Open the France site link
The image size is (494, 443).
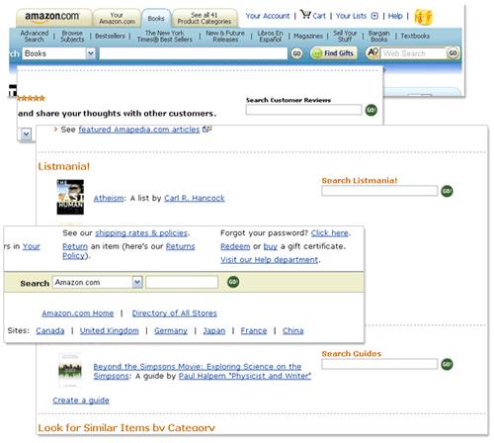pyautogui.click(x=254, y=330)
